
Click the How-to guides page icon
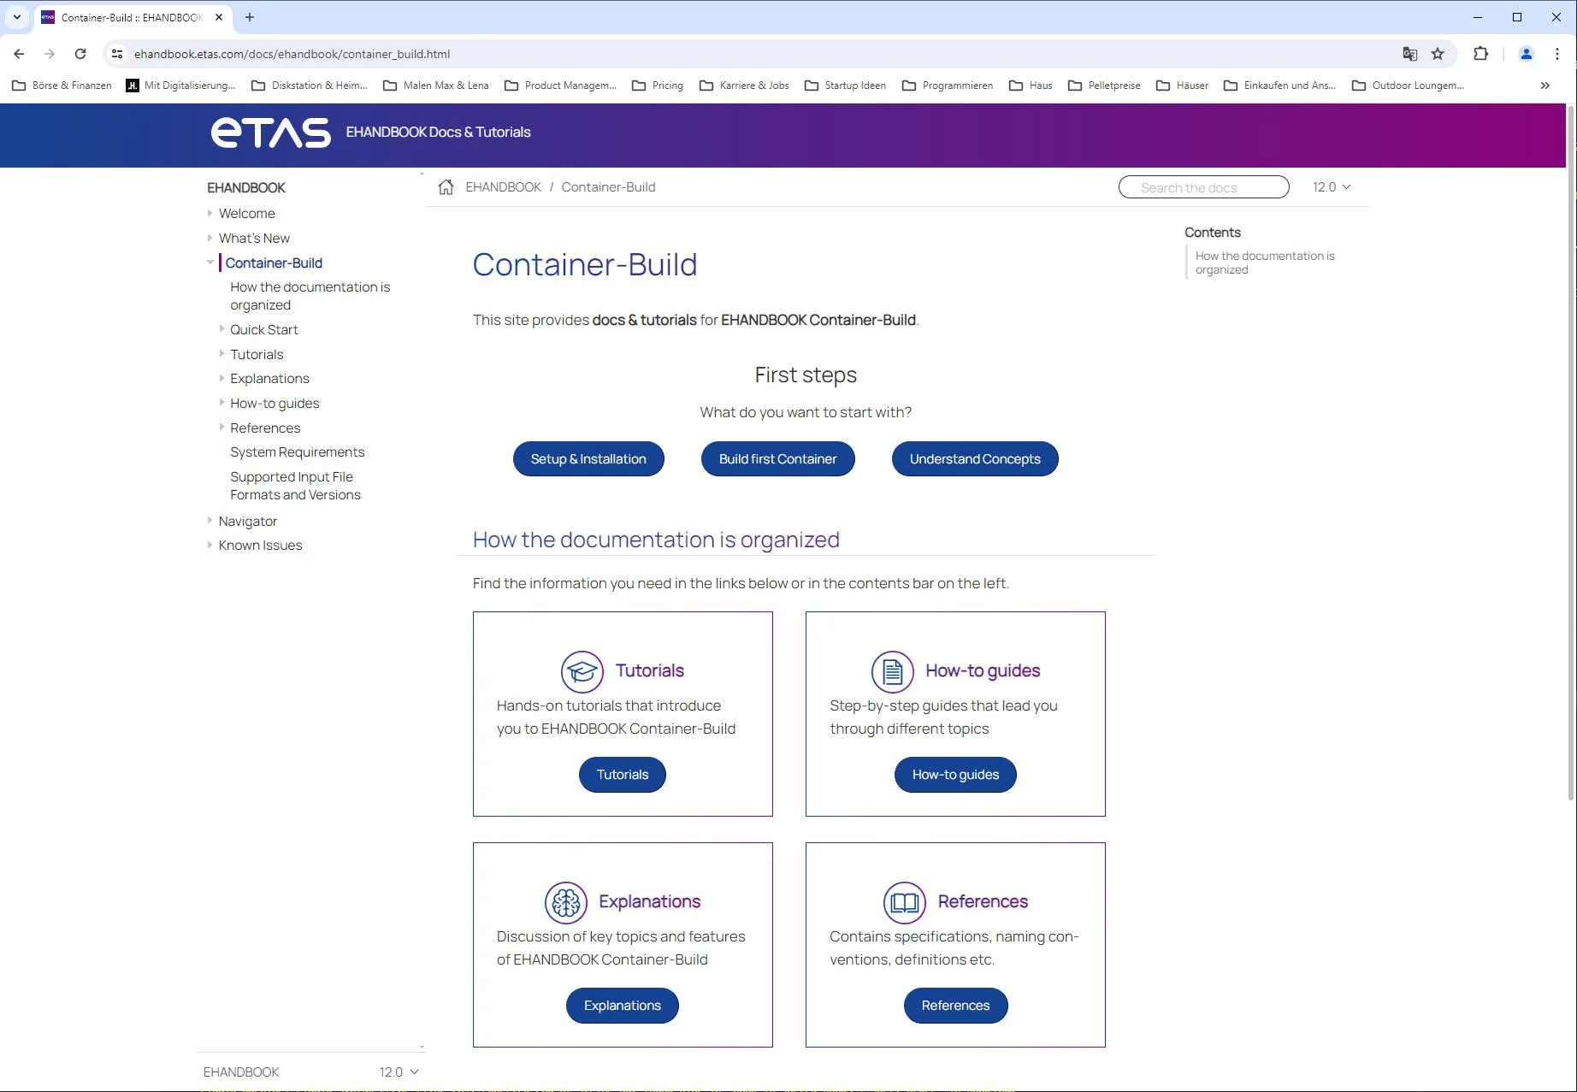tap(890, 670)
